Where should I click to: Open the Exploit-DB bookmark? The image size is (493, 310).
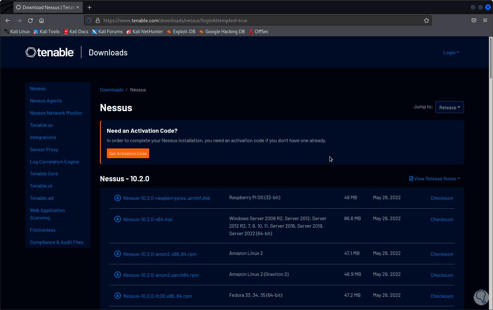(x=181, y=32)
